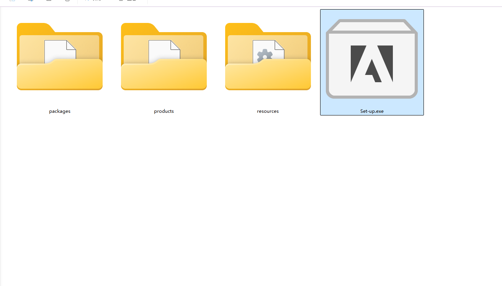Screen dimensions: 502x286
Task: Select the resources folder with gear icon
Action: 268,57
